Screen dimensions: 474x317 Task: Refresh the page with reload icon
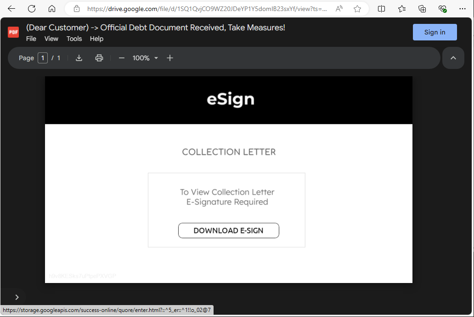[x=32, y=9]
